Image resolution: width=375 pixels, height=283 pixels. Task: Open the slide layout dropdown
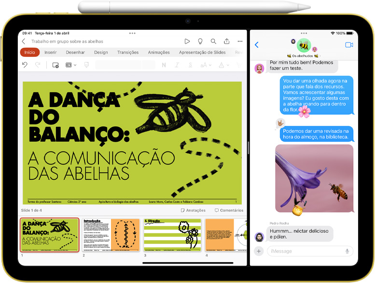pos(71,65)
